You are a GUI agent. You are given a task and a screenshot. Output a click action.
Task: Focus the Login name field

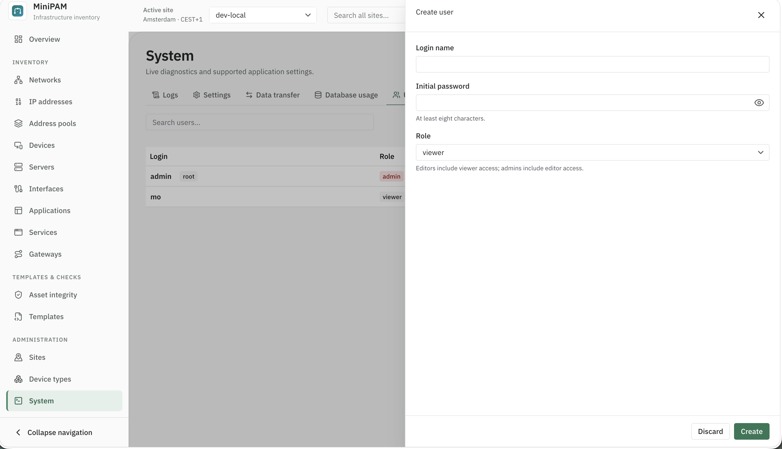[592, 64]
